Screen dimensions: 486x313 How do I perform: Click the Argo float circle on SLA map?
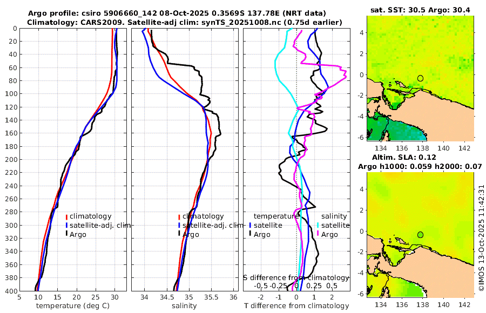click(420, 235)
